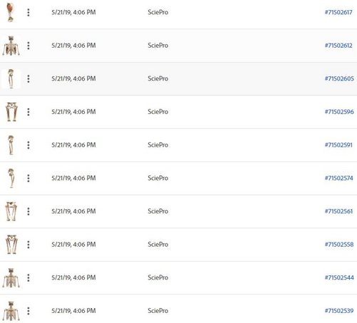Open kebab menu for asset #71502591
Viewport: 357px width, 323px height.
tap(29, 145)
